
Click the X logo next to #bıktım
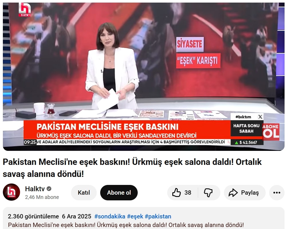point(260,117)
